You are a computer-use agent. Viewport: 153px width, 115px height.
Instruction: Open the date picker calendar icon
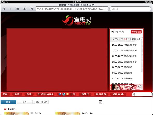click(100, 102)
